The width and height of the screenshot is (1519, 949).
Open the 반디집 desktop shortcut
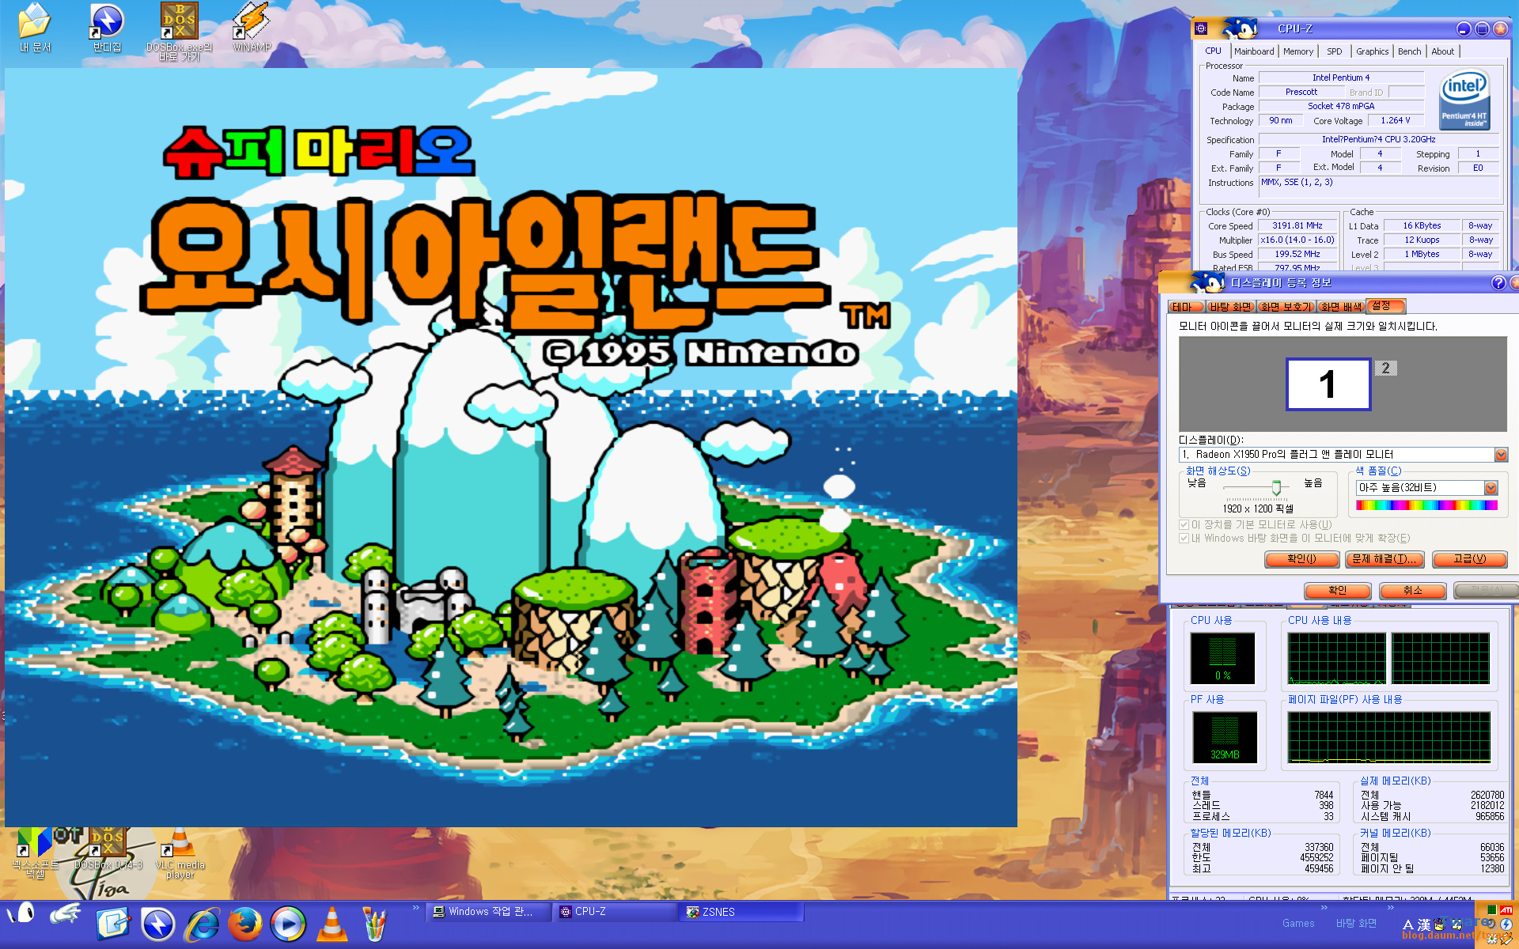(x=107, y=27)
